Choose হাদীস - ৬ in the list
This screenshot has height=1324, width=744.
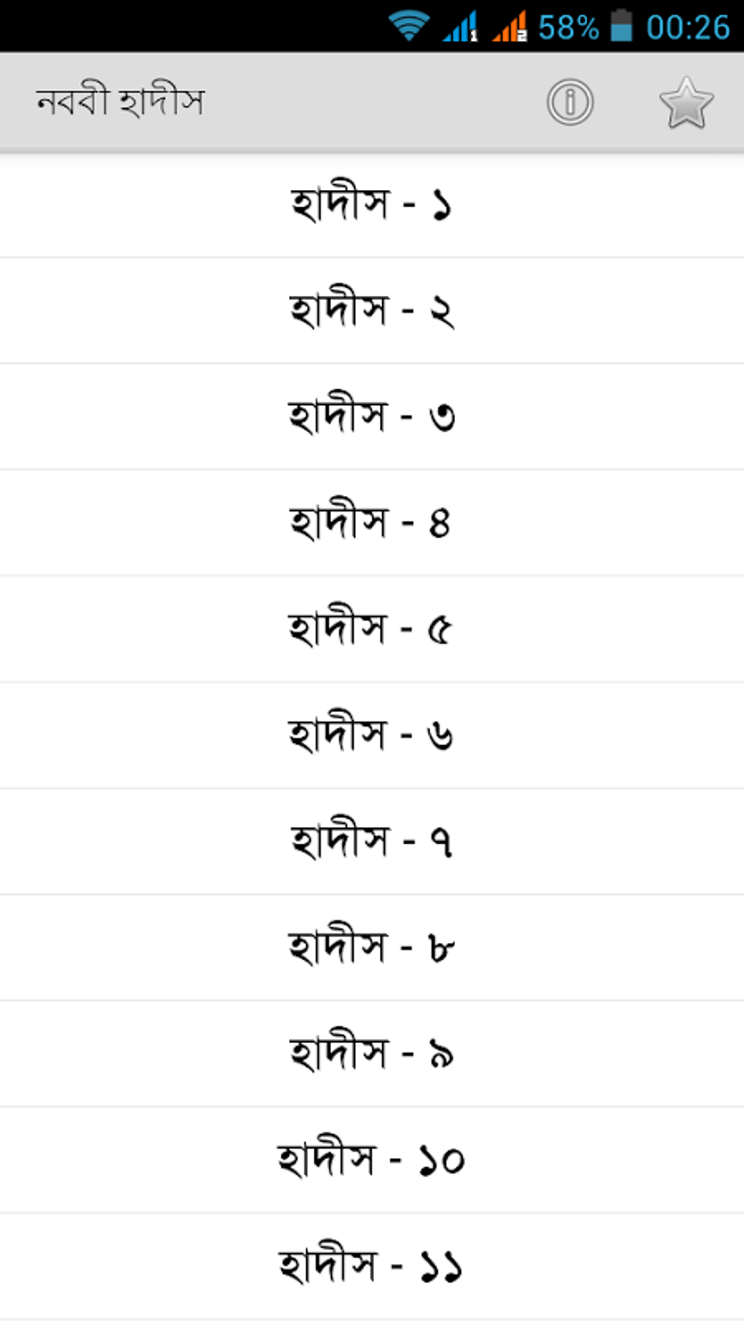(x=371, y=735)
